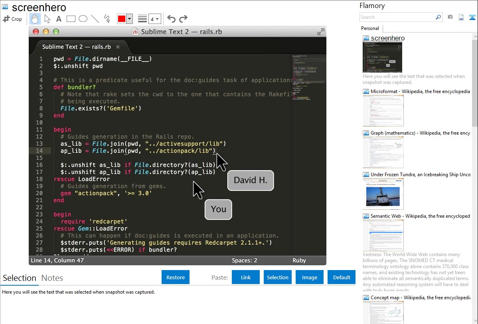The height and width of the screenshot is (324, 478).
Task: Activate the hand pan tool
Action: pyautogui.click(x=35, y=19)
